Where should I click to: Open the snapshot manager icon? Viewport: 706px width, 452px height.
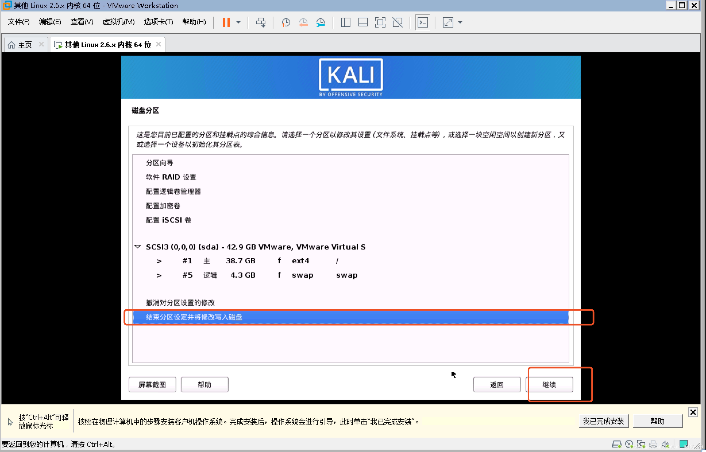[321, 22]
